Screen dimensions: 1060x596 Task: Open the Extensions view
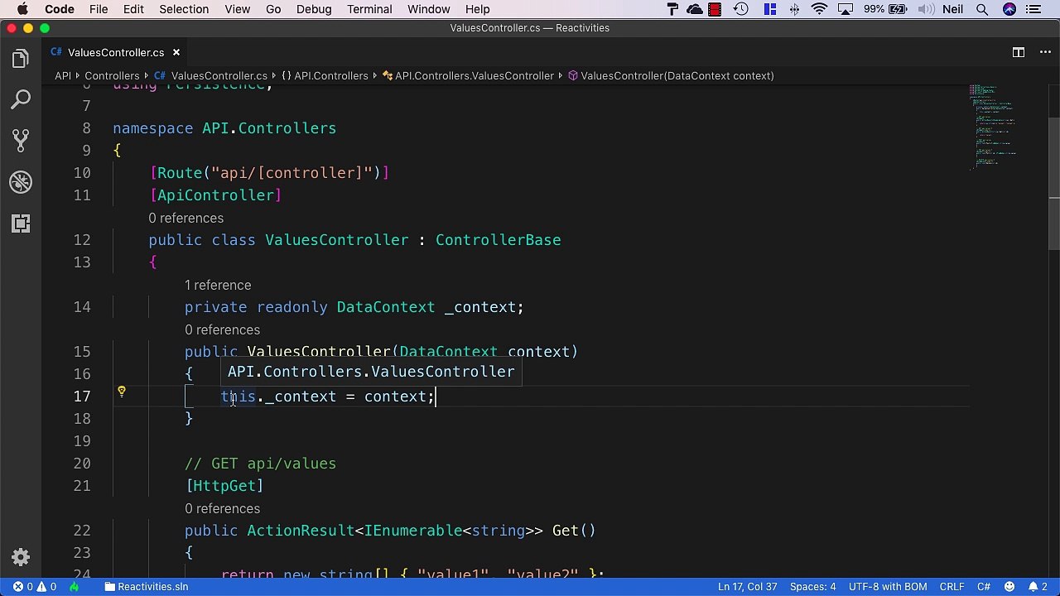(x=21, y=223)
